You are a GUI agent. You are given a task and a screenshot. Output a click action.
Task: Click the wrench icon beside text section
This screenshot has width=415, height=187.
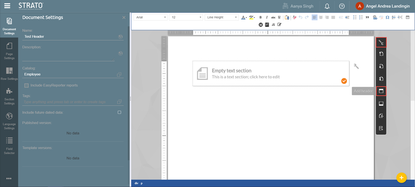coord(356,66)
